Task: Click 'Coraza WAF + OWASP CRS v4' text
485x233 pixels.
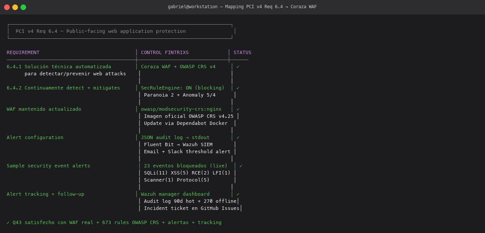Action: coord(178,67)
